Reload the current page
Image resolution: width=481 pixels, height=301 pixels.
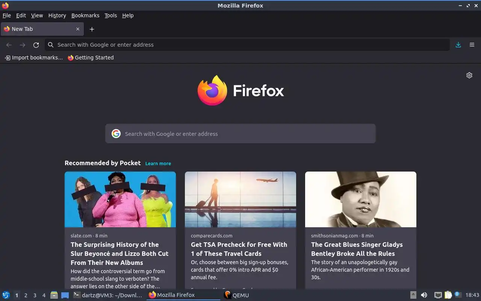point(36,45)
